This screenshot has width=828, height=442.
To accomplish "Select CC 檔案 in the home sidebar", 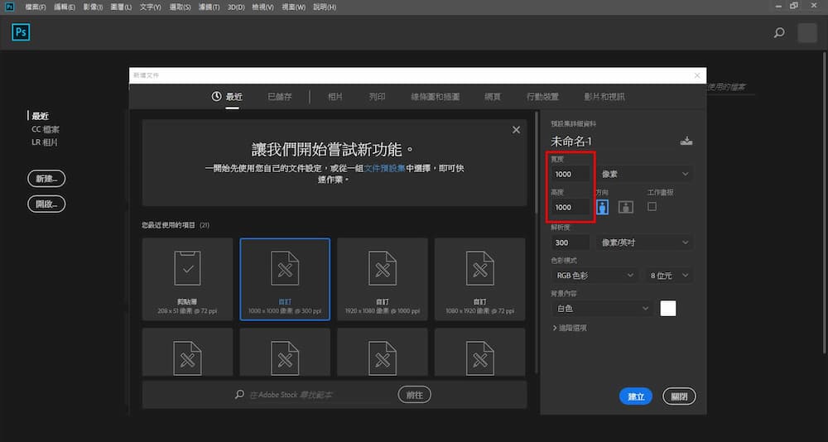I will 46,129.
